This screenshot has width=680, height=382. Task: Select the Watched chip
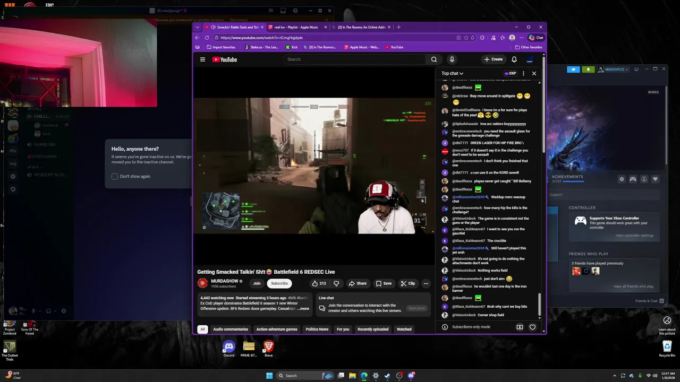404,329
